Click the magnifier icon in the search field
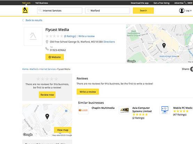Viewport: 193px width, 144px height. point(40,10)
